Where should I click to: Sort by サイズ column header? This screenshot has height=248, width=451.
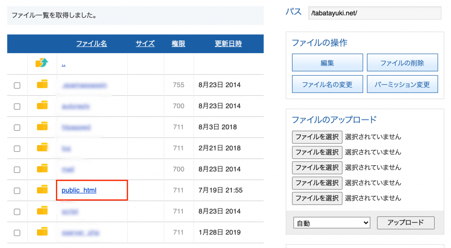[x=145, y=43]
